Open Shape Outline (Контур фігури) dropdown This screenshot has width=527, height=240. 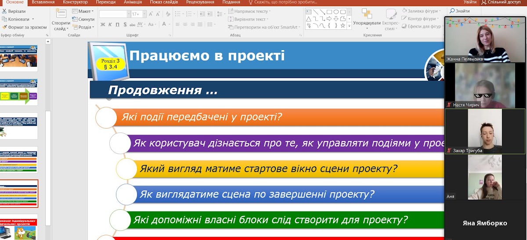click(420, 19)
